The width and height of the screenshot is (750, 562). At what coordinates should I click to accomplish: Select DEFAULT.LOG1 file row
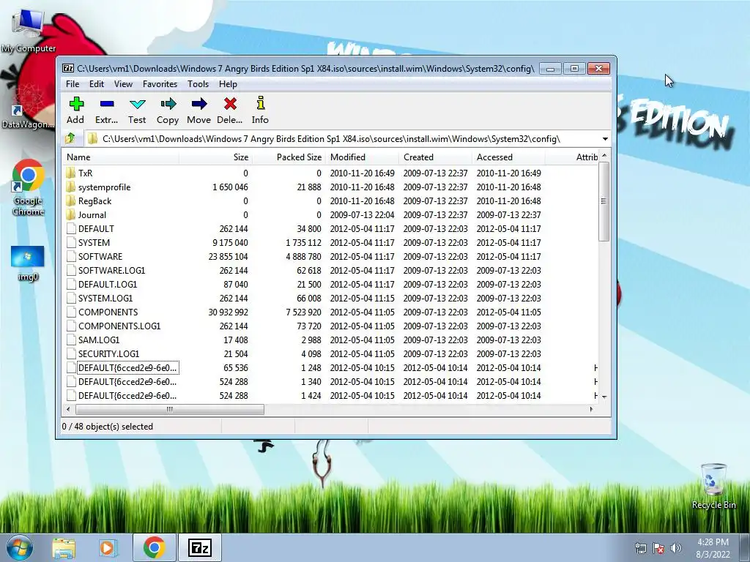(x=330, y=285)
